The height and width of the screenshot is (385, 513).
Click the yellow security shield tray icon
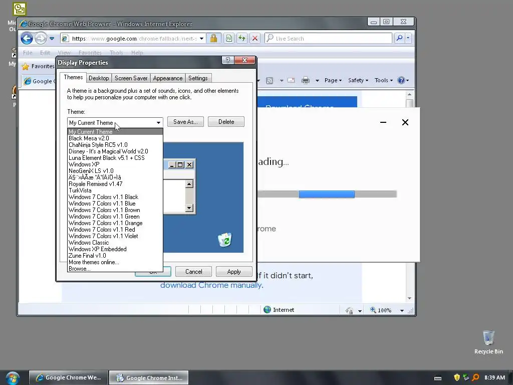point(457,377)
